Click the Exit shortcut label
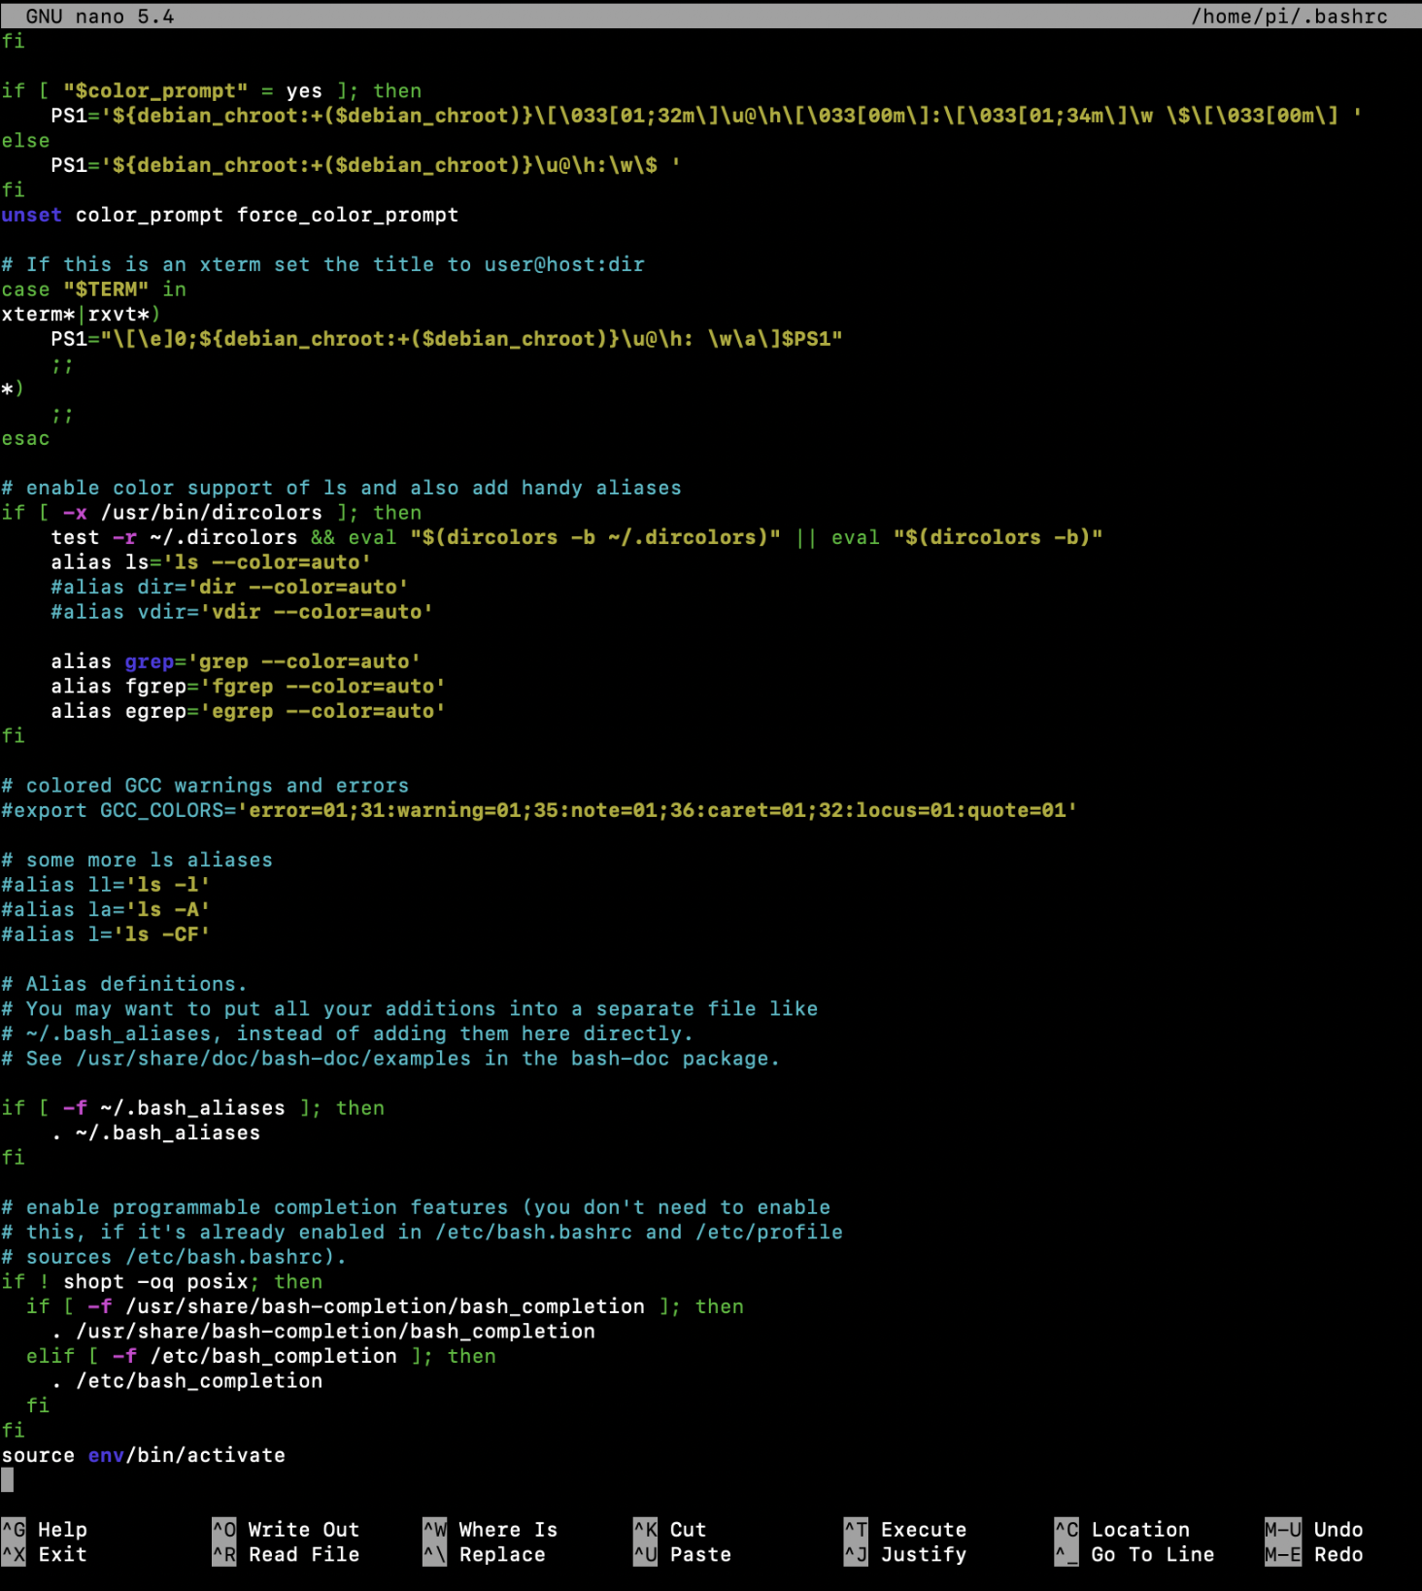Screen dimensions: 1422x1591 (x=45, y=1554)
